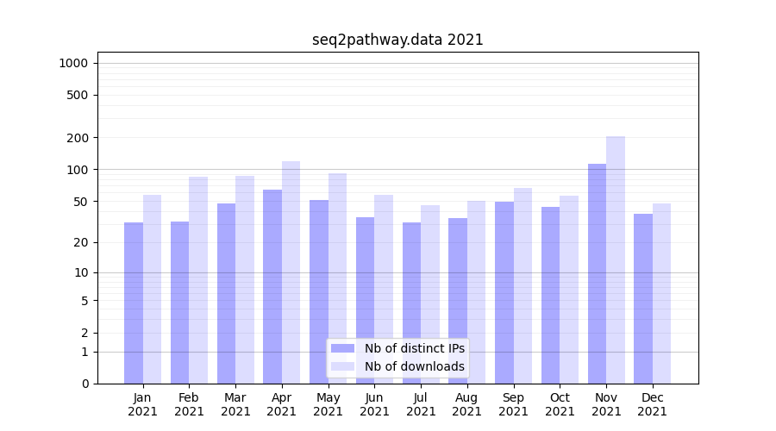Image resolution: width=776 pixels, height=431 pixels.
Task: Select the January distinct IPs bar
Action: click(x=134, y=302)
